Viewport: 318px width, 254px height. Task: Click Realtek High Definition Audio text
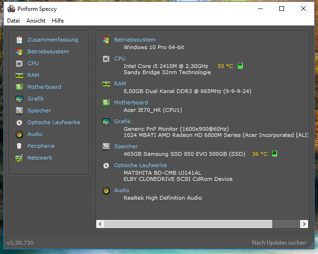click(163, 198)
